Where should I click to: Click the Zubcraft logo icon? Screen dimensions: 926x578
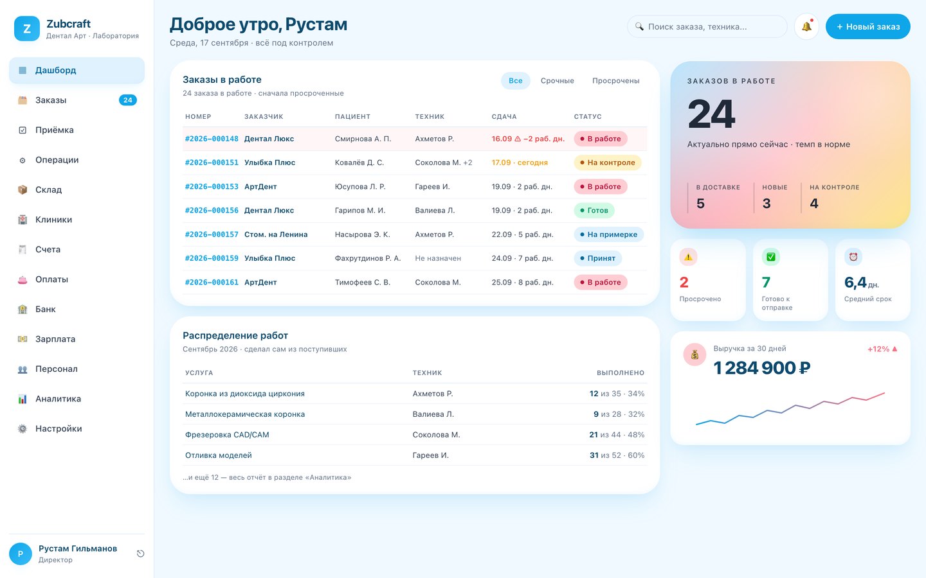[x=27, y=28]
